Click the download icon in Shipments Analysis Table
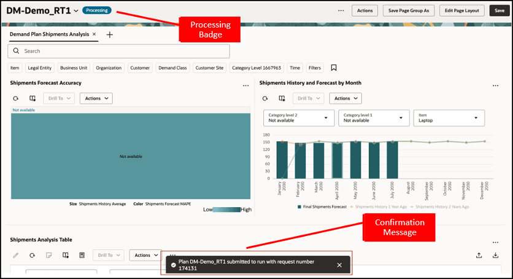The width and height of the screenshot is (513, 279). coord(495,255)
